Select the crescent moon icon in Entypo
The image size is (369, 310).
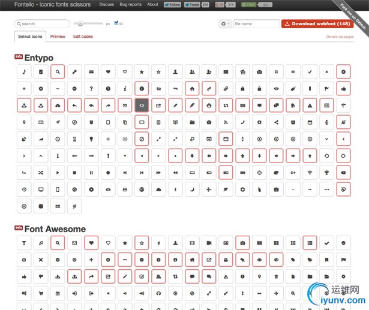click(192, 189)
